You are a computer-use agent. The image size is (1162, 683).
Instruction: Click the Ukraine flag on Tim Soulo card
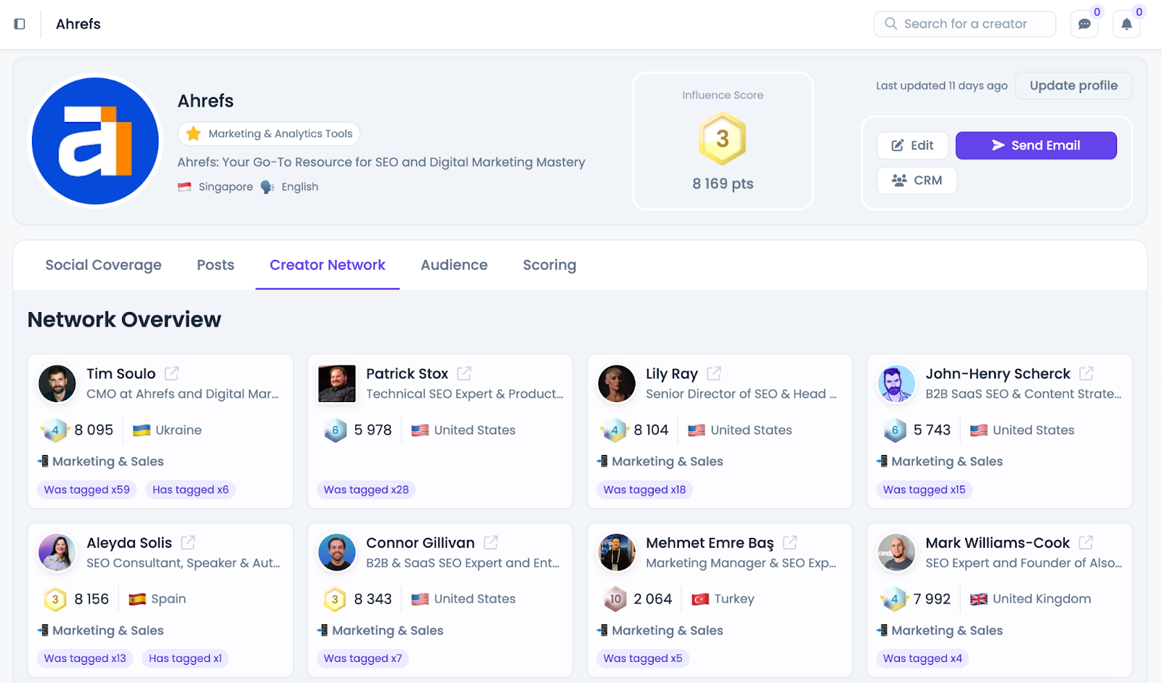coord(142,430)
